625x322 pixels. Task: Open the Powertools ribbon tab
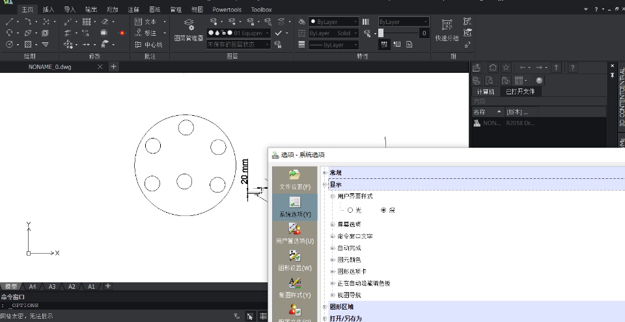tap(227, 10)
